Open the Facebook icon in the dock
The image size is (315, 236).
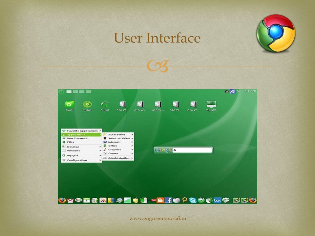tap(168, 200)
